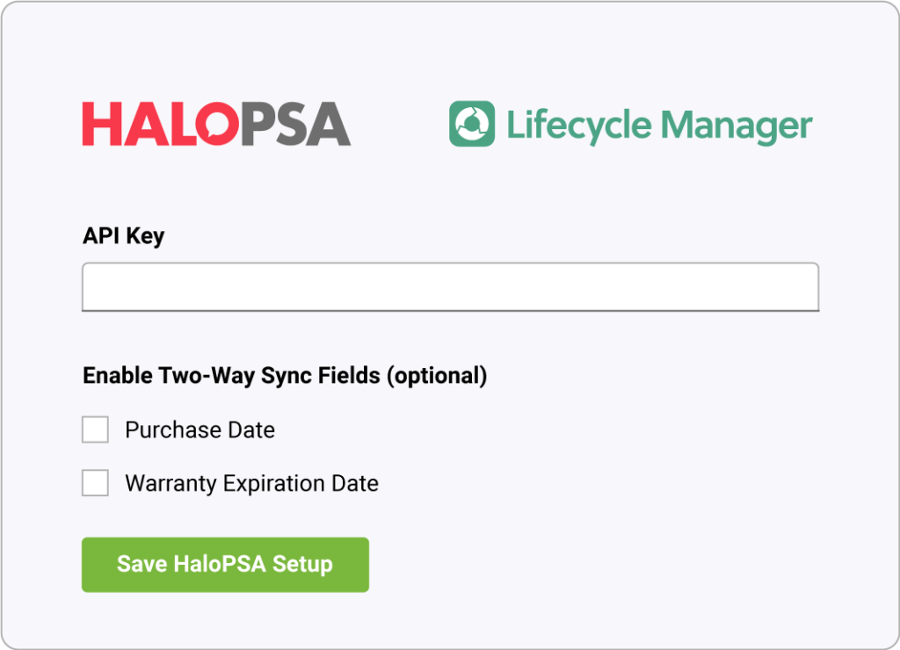This screenshot has width=900, height=650.
Task: Click the Enable Two-Way Sync Fields heading
Action: pos(285,375)
